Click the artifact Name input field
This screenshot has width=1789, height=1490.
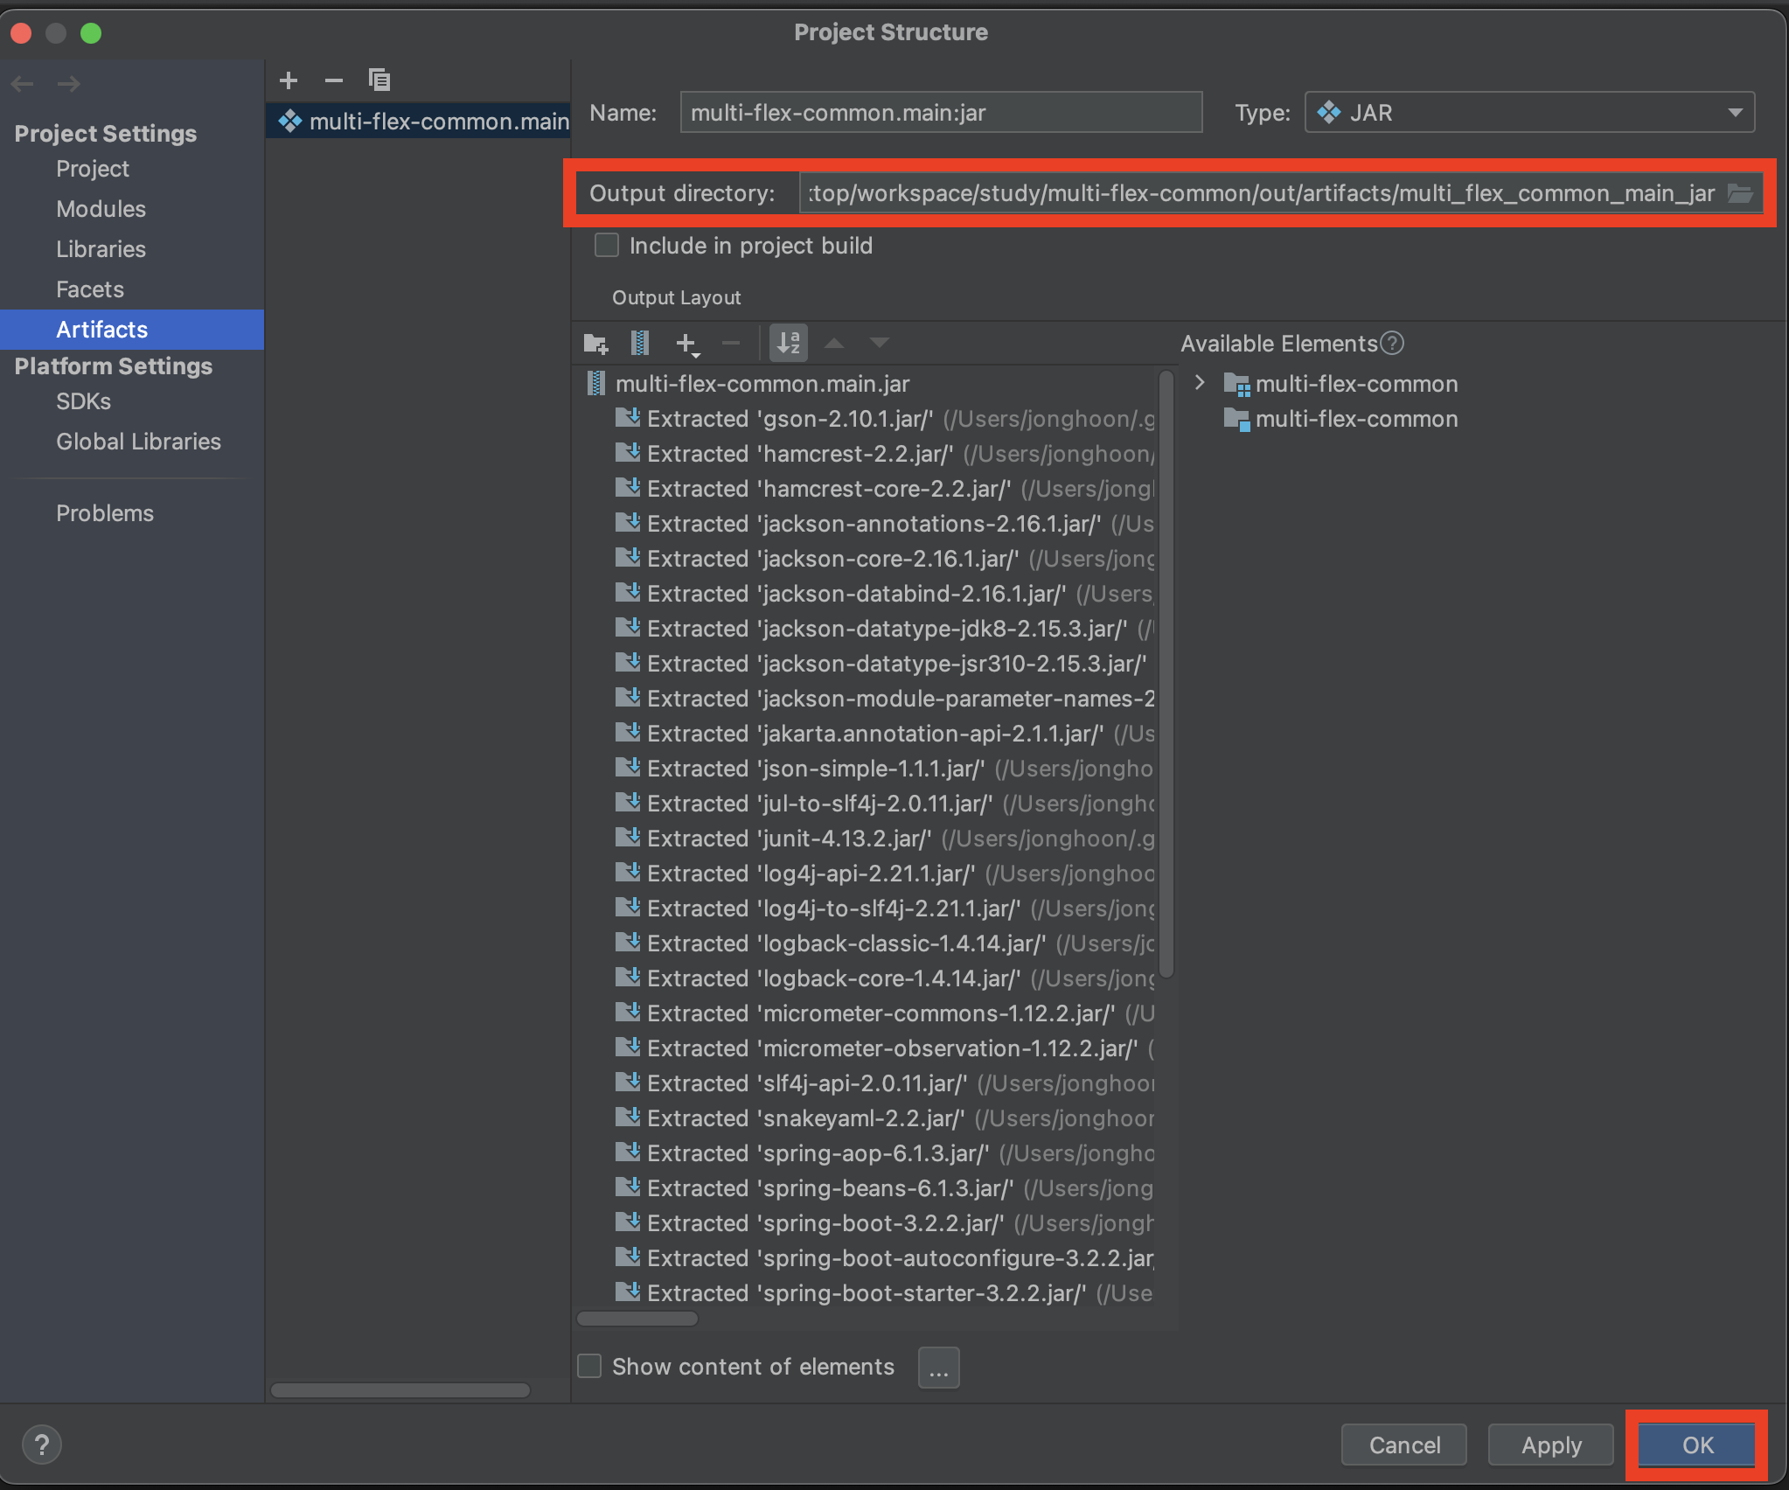click(x=940, y=113)
